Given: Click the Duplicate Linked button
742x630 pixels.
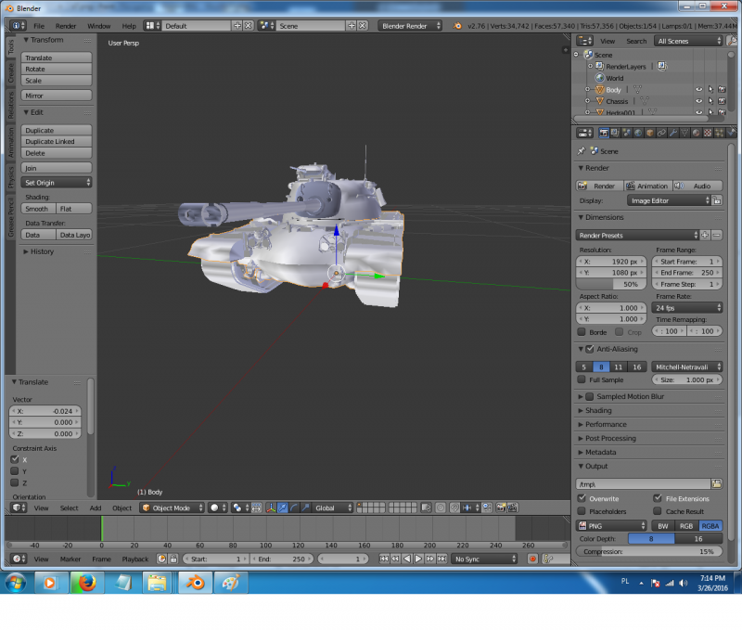Looking at the screenshot, I should click(x=57, y=142).
